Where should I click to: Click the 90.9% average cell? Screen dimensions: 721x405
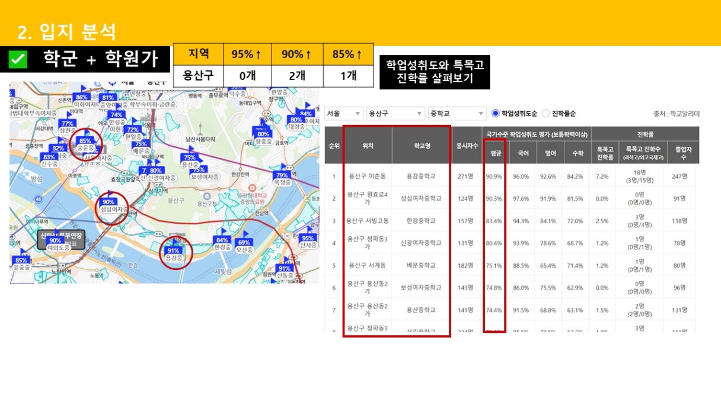[x=494, y=176]
